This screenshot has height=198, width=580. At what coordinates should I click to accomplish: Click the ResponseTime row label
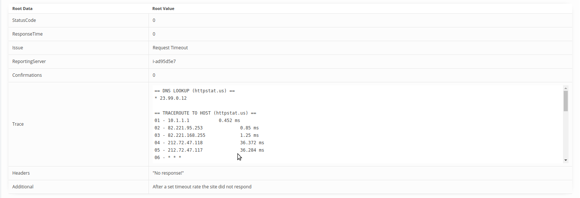27,34
